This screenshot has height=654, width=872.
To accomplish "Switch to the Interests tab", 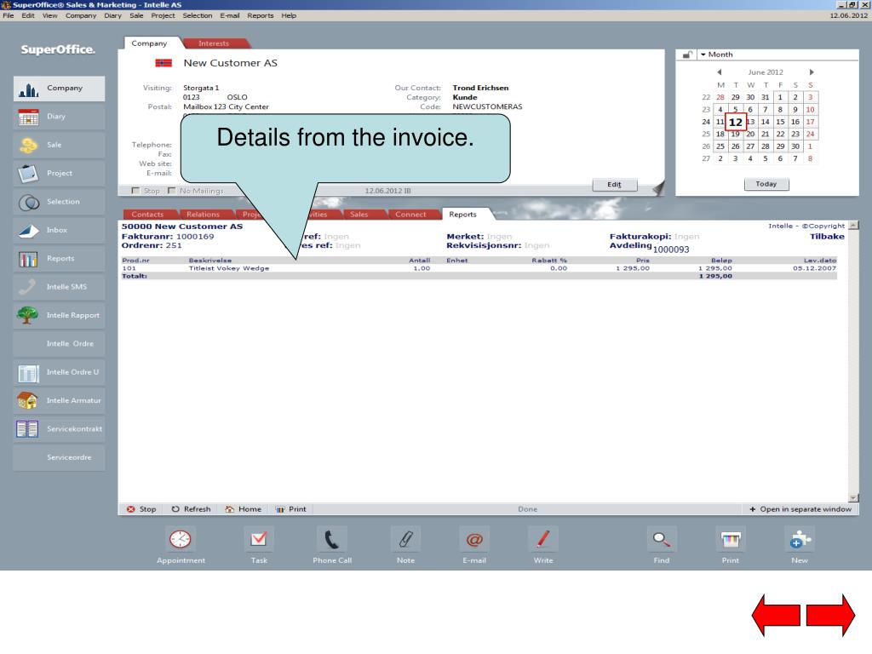I will 214,43.
